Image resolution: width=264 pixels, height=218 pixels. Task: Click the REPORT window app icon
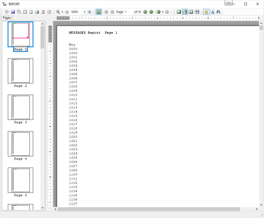pos(4,4)
